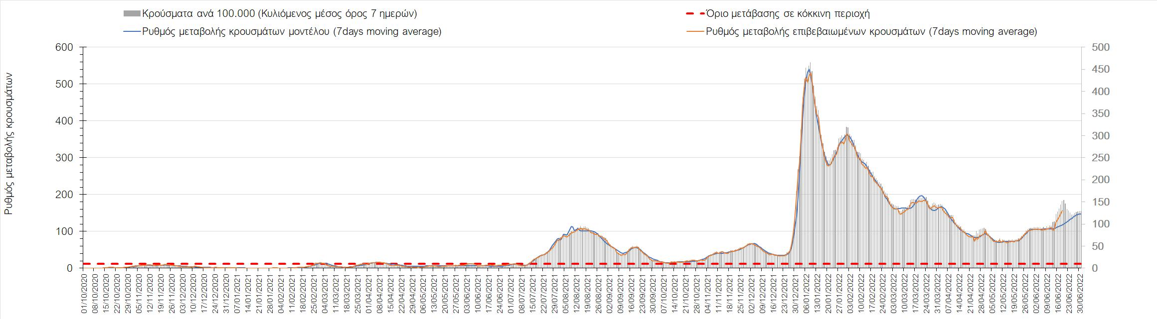This screenshot has height=319, width=1157.
Task: Click the 300 label on left axis
Action: (x=66, y=158)
